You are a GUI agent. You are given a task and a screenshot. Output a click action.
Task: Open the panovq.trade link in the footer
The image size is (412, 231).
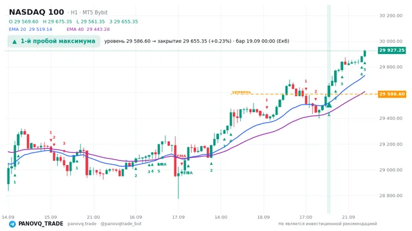82,224
